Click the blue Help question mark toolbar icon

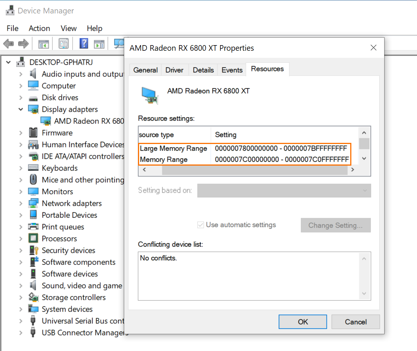point(84,44)
